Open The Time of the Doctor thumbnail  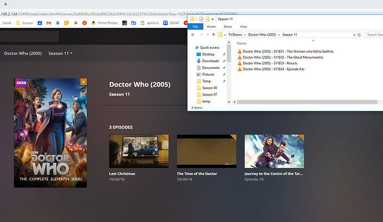206,151
